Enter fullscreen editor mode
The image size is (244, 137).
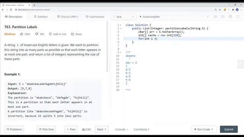[238, 16]
